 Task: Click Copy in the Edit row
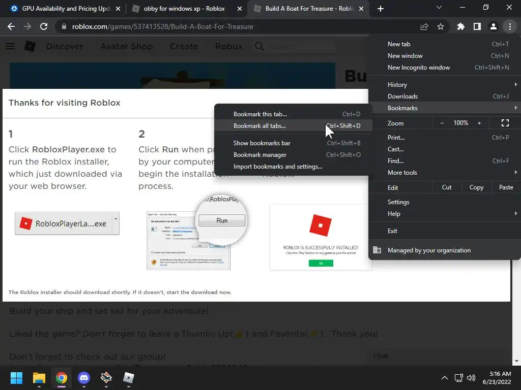tap(476, 187)
